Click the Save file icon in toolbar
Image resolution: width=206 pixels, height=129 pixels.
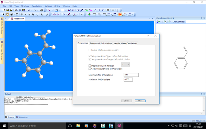(11, 10)
